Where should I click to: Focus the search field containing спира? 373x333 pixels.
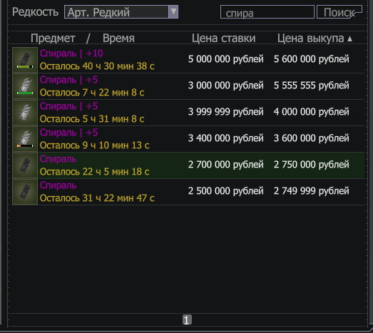(267, 12)
